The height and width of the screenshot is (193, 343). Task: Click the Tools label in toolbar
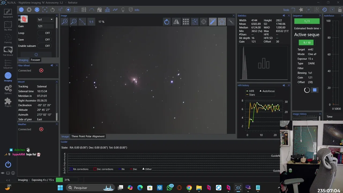286,10
